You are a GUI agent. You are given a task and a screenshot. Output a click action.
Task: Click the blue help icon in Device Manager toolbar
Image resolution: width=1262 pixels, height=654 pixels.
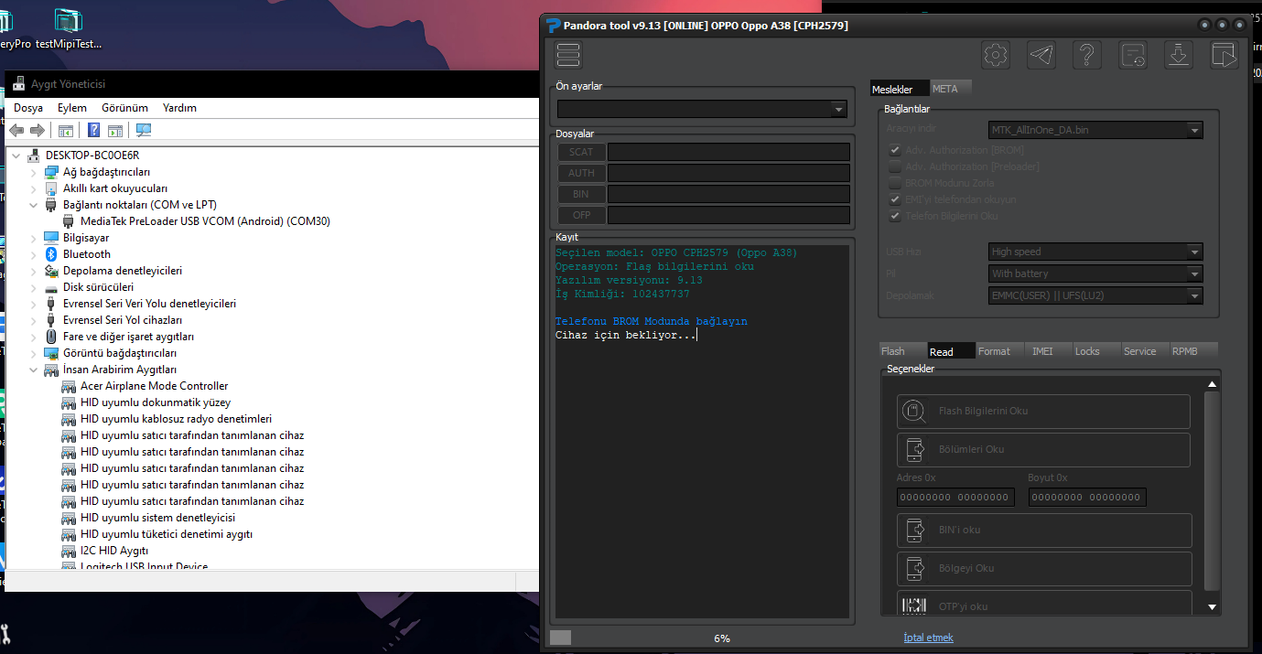tap(93, 131)
